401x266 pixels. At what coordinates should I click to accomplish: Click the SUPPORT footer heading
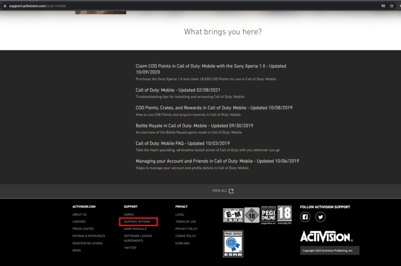click(131, 207)
